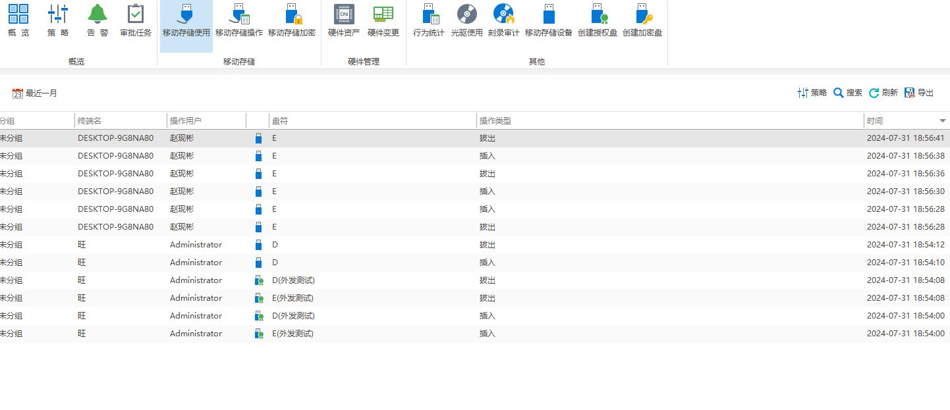The width and height of the screenshot is (950, 410).
Task: Click D(外发测试) in the 拔出 row
Action: point(293,280)
